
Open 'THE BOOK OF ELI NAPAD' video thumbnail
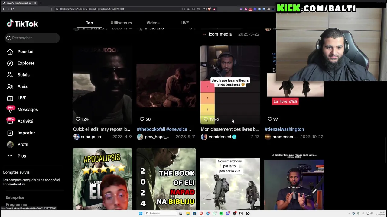(x=166, y=179)
